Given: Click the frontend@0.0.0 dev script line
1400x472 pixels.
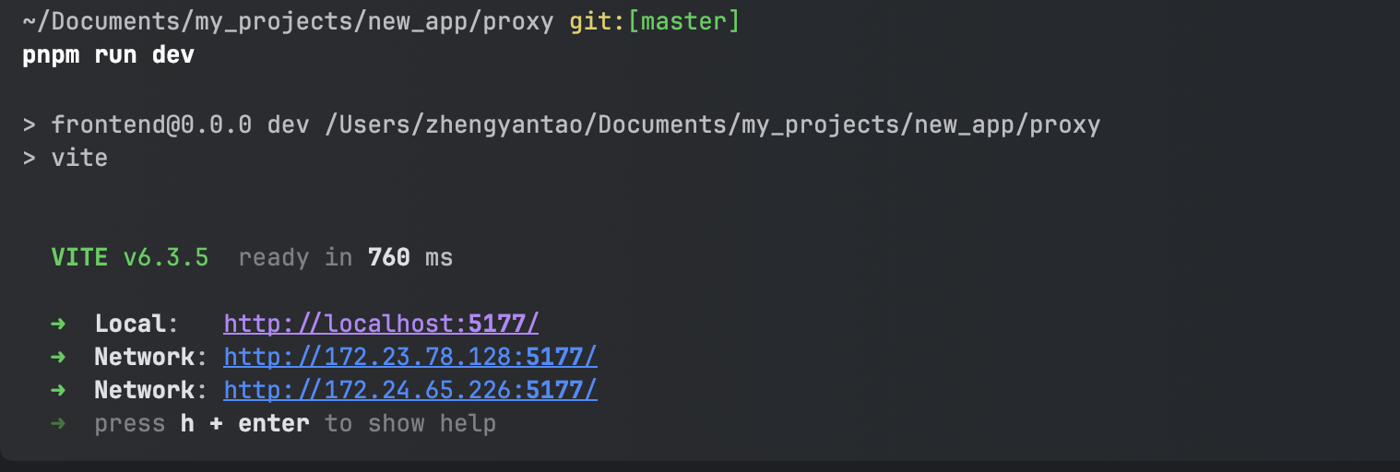Looking at the screenshot, I should (x=562, y=124).
